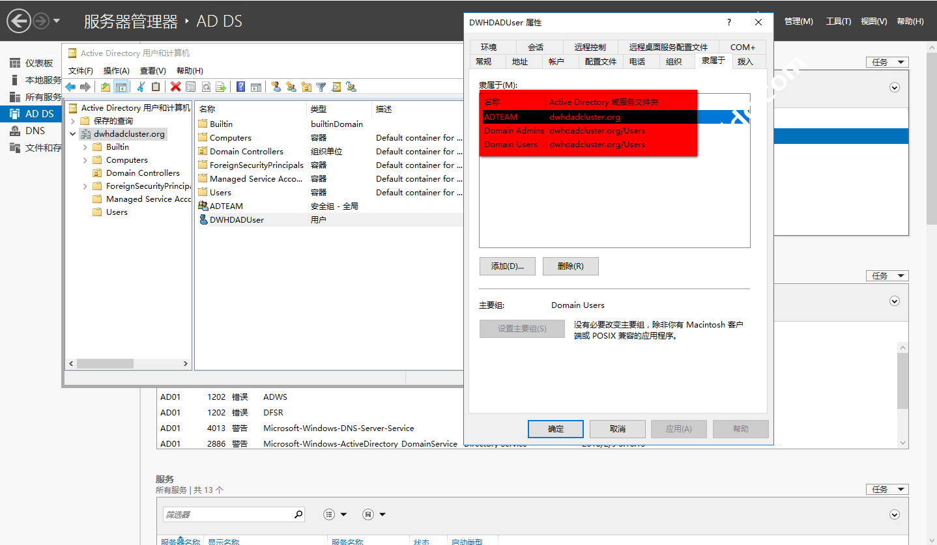Open the 操作(A) menu

(116, 70)
